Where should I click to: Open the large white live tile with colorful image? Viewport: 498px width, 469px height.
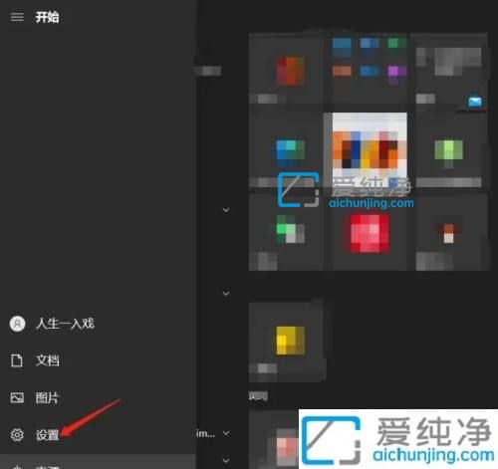point(370,150)
